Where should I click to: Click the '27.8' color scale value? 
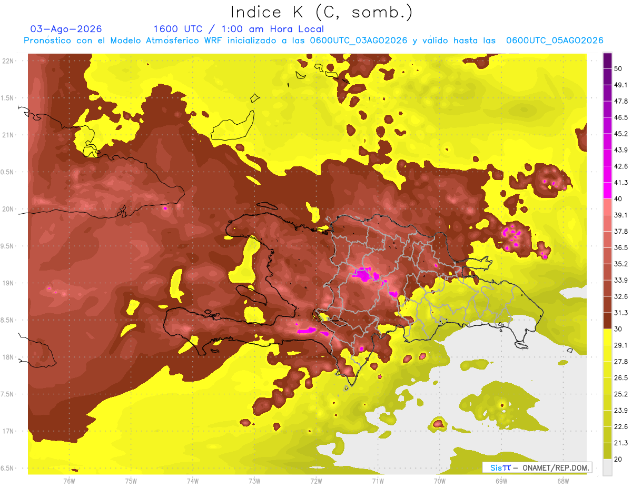tap(621, 362)
